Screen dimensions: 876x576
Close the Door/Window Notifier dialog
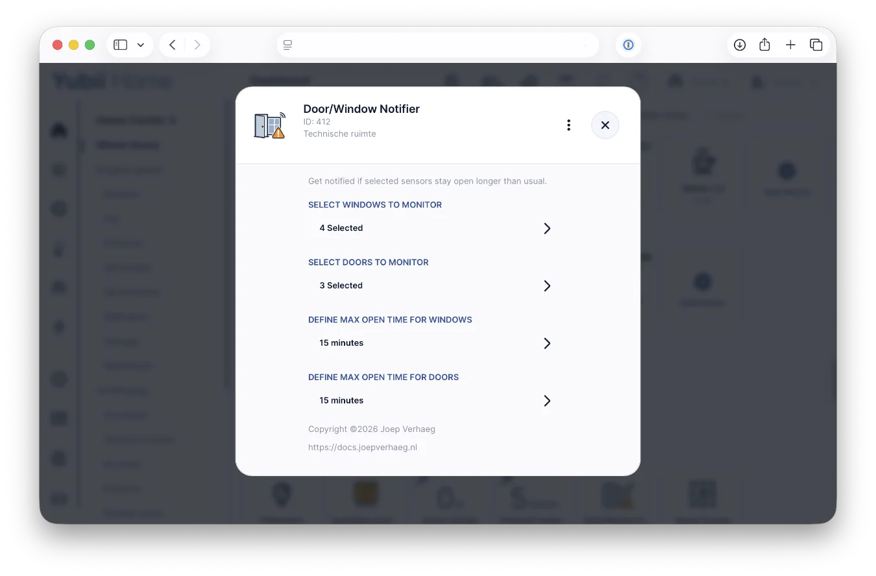tap(605, 125)
